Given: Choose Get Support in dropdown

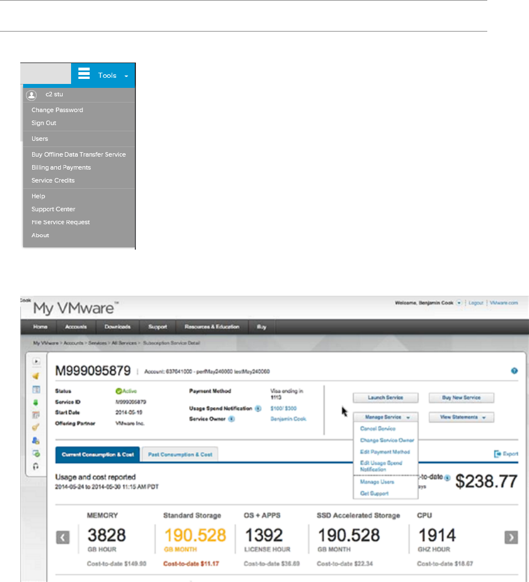Looking at the screenshot, I should click(374, 494).
